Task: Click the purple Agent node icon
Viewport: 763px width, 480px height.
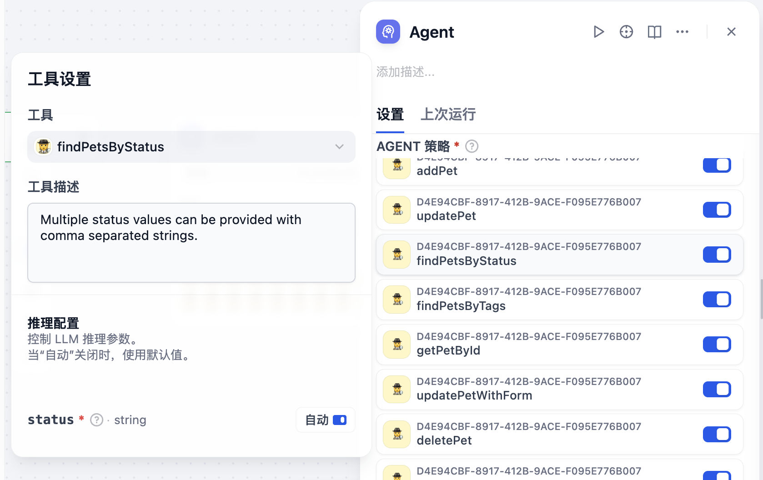Action: click(388, 32)
